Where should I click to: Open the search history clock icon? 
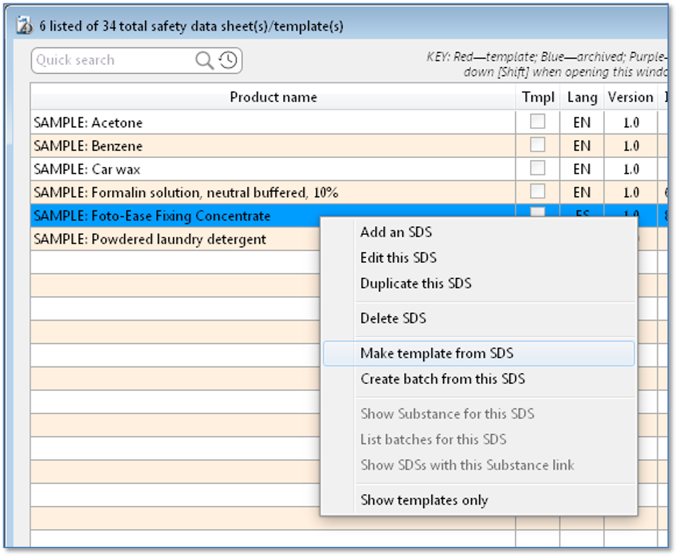tap(228, 60)
